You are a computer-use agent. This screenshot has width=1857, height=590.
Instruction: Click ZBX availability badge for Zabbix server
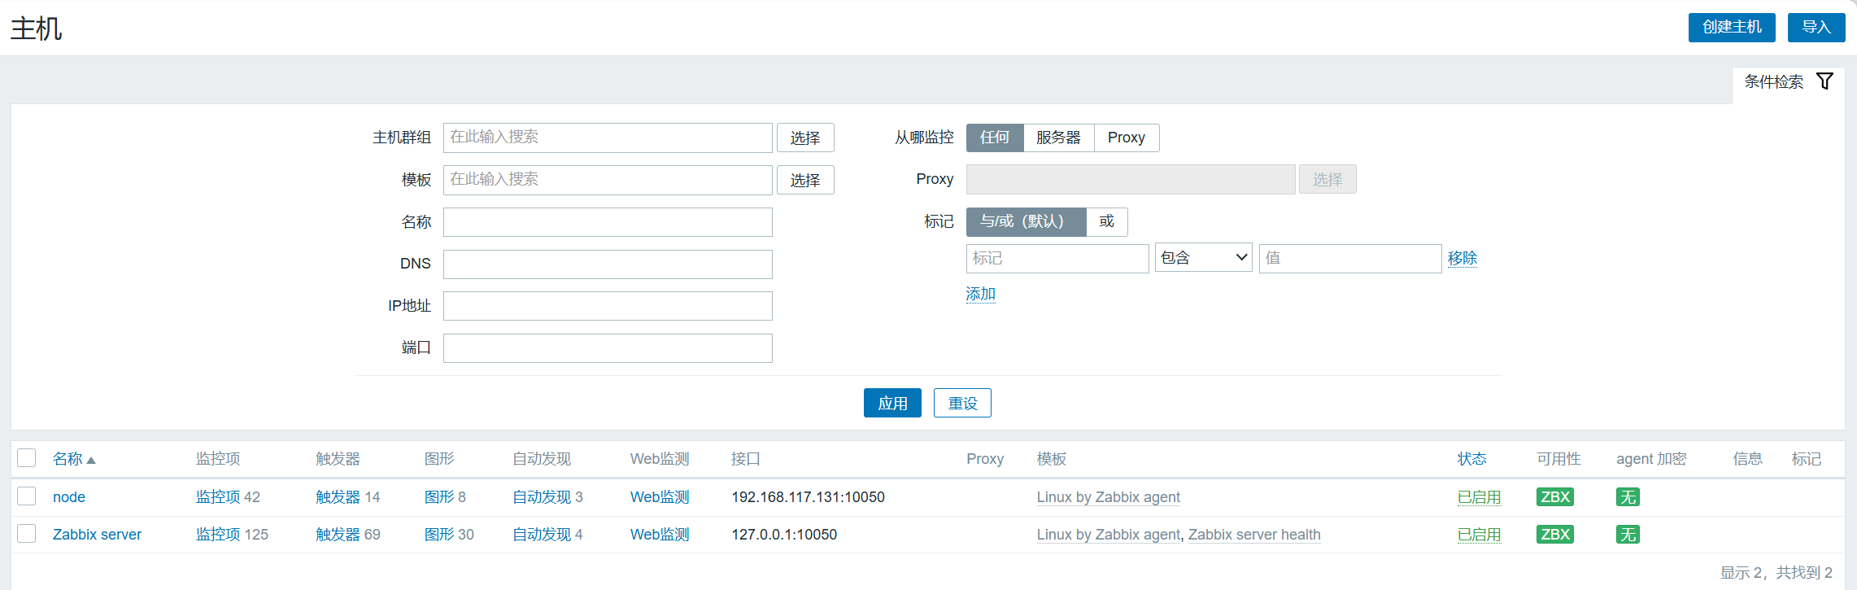tap(1555, 535)
